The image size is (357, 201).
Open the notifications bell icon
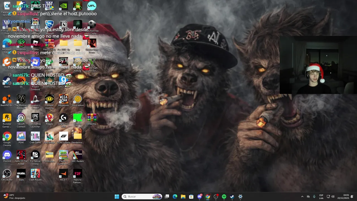click(352, 197)
